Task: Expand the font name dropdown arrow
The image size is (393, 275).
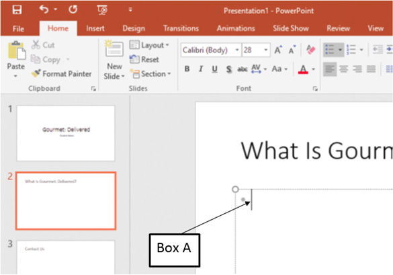Action: (x=237, y=50)
